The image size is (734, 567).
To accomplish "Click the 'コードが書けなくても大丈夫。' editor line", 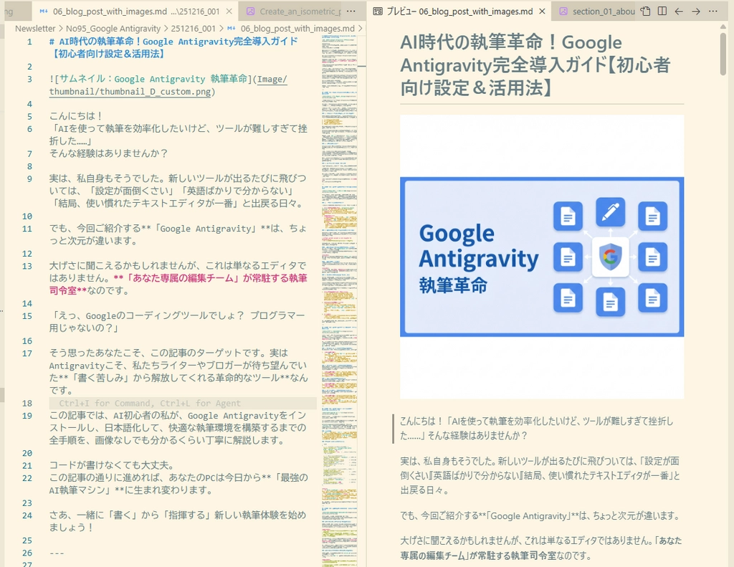I will point(112,465).
